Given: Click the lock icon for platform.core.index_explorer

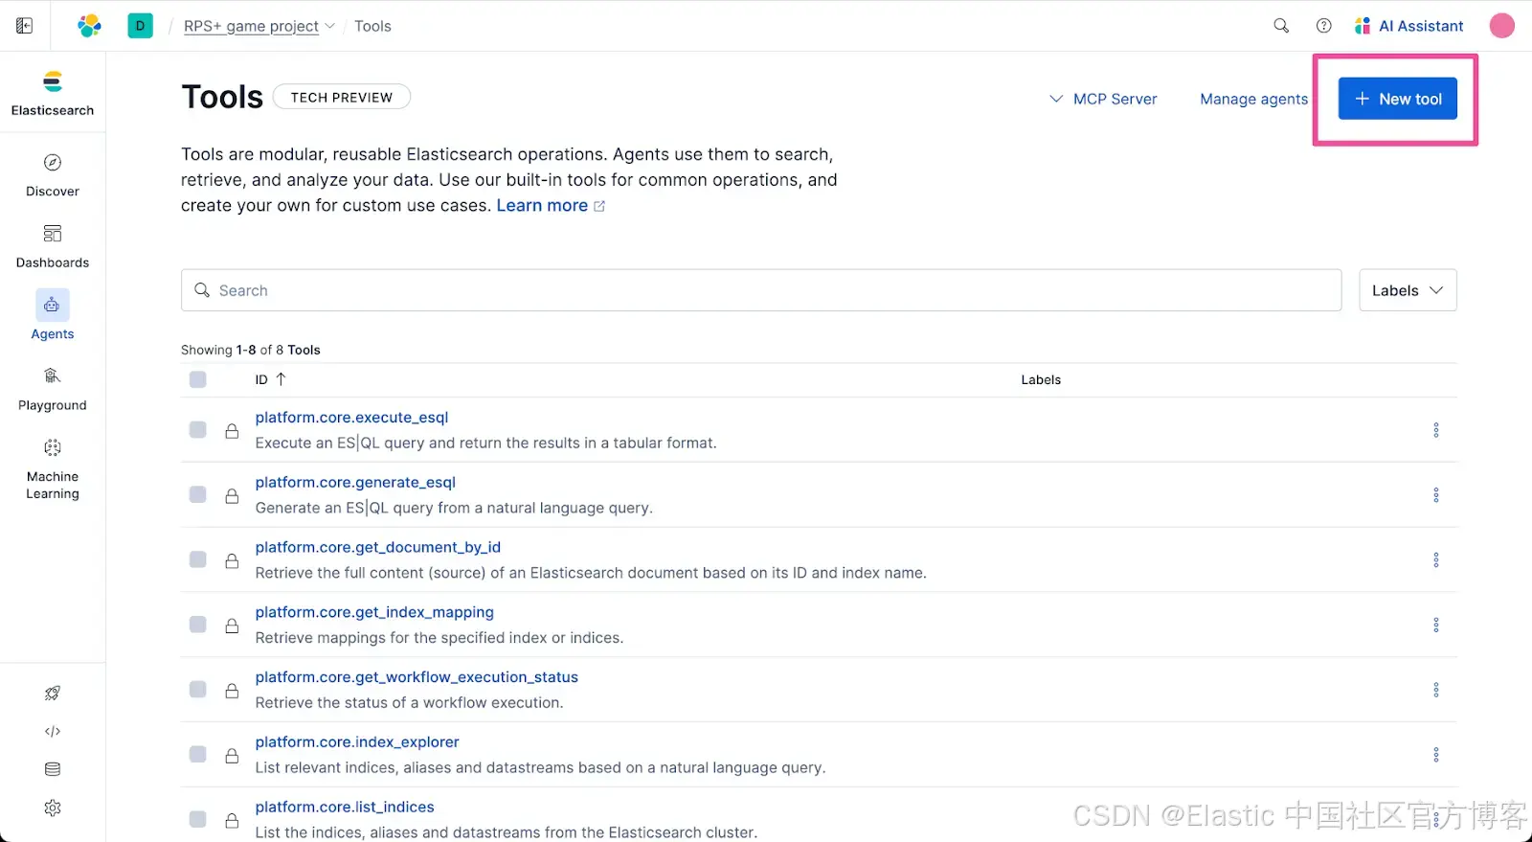Looking at the screenshot, I should pyautogui.click(x=232, y=756).
